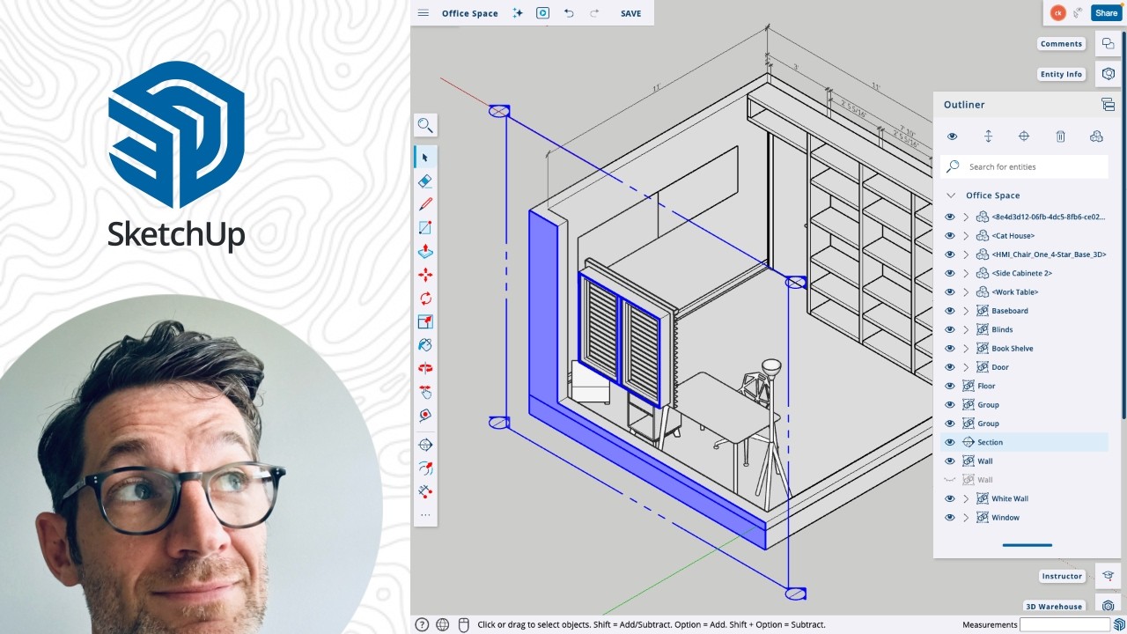Toggle visibility of Side Cabinete 2

coord(950,273)
